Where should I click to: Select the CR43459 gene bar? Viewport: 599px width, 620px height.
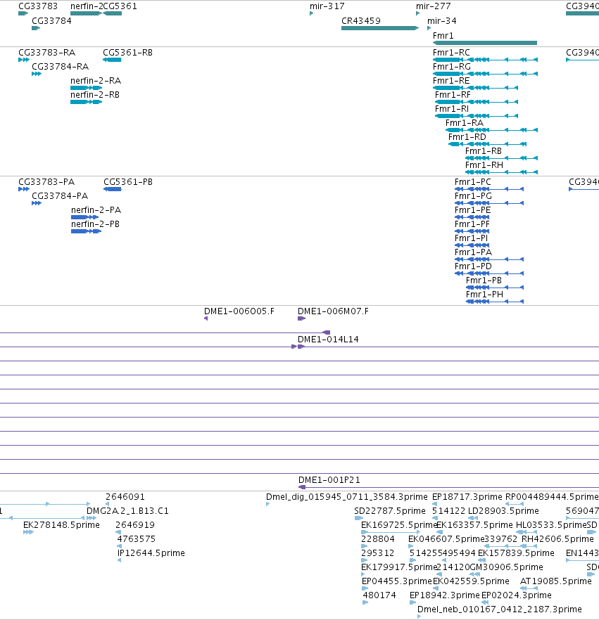point(380,28)
